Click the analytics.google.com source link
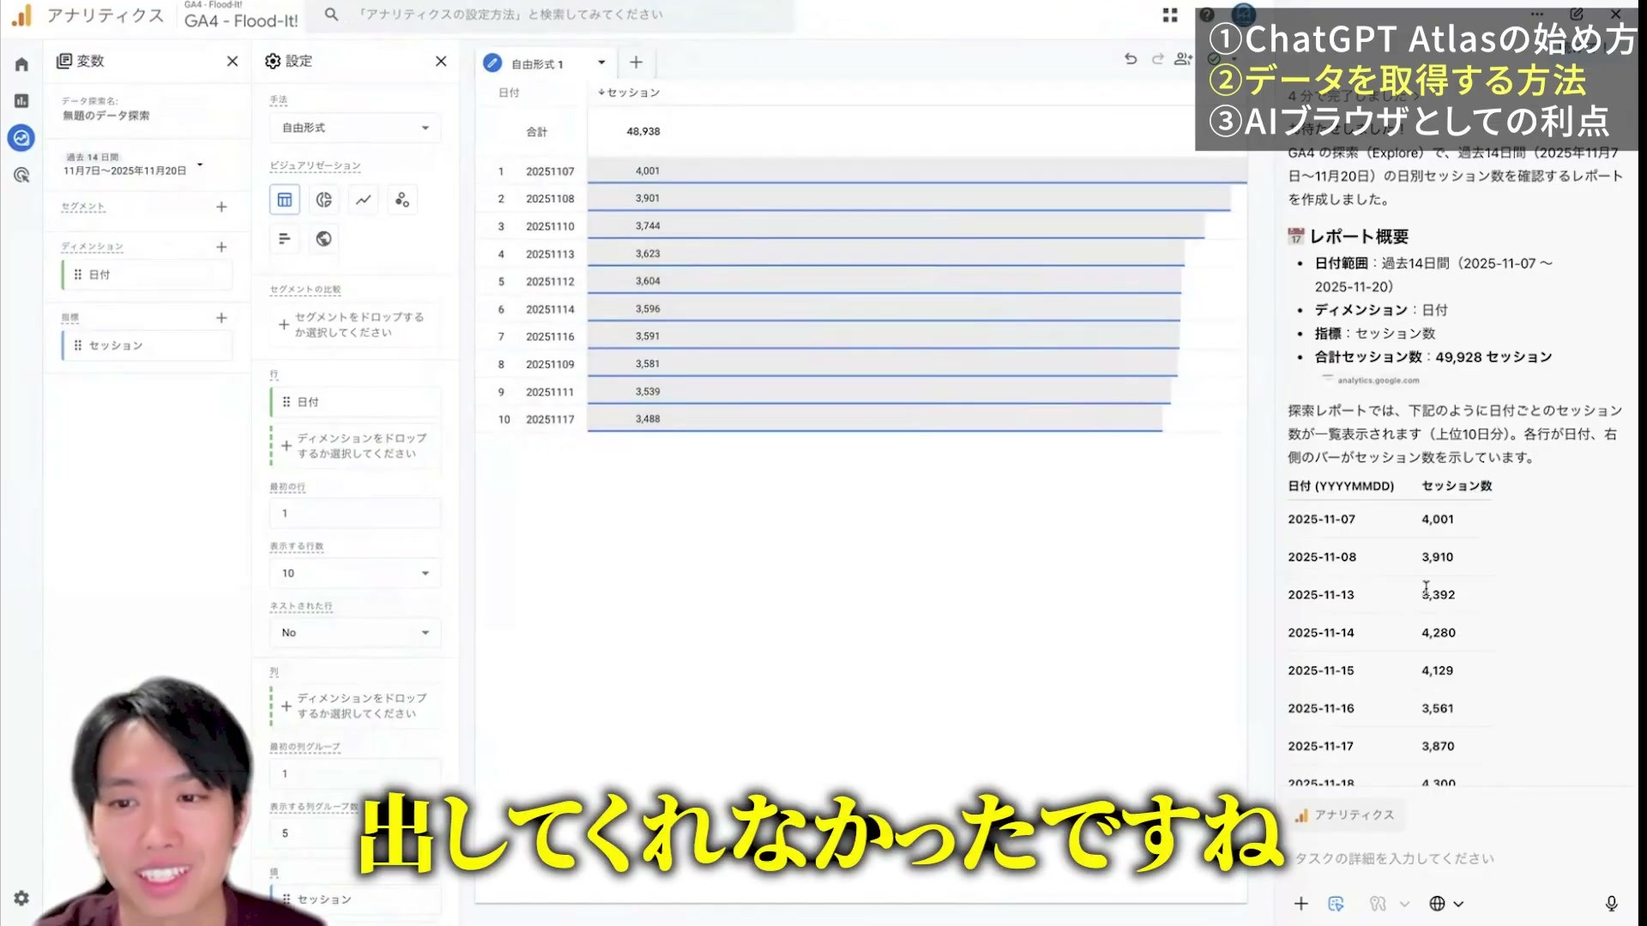This screenshot has width=1647, height=926. pos(1378,380)
